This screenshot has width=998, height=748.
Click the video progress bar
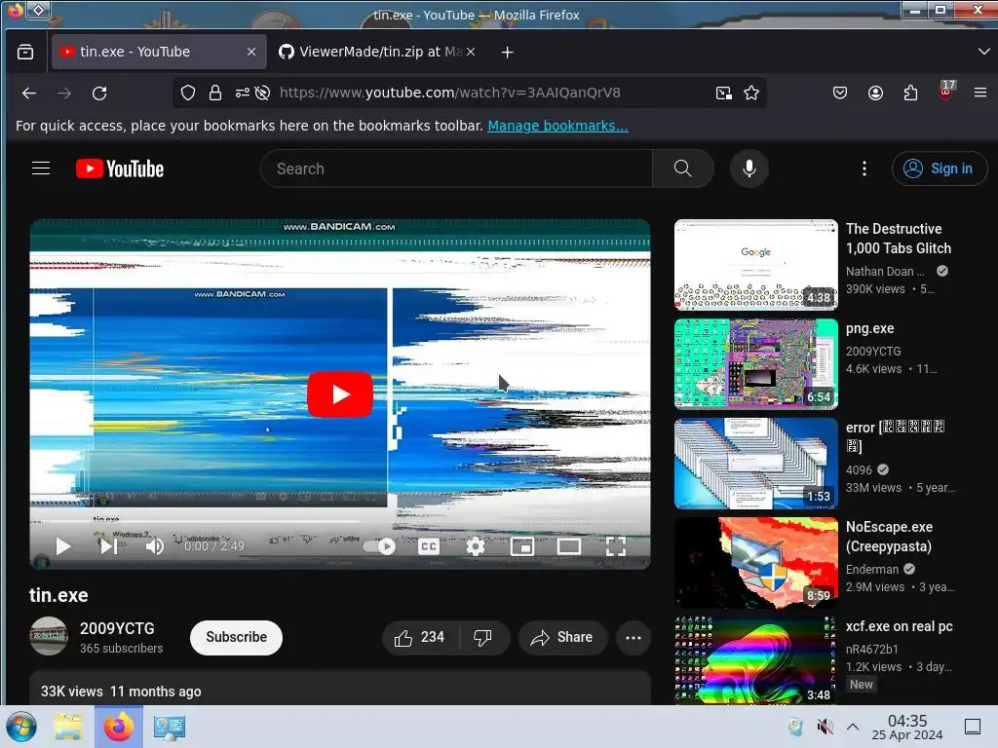(x=340, y=522)
